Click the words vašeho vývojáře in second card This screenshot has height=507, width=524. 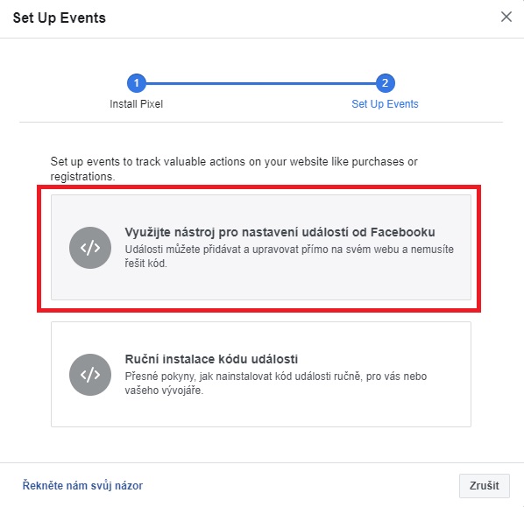(164, 391)
